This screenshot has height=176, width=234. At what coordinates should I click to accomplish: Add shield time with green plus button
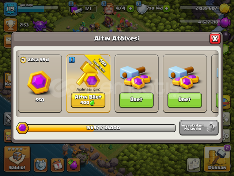point(167,8)
